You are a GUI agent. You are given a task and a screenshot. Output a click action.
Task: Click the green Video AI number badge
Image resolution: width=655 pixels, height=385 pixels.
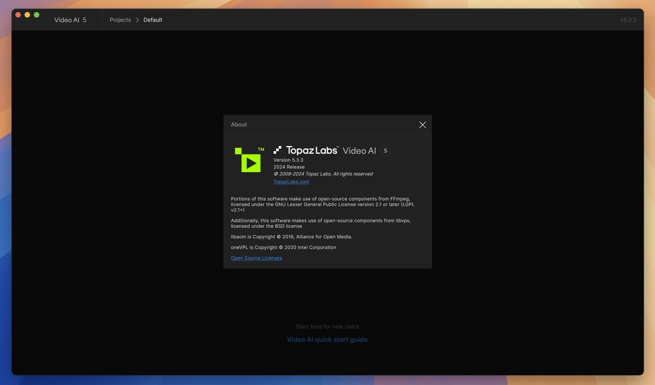click(x=385, y=150)
